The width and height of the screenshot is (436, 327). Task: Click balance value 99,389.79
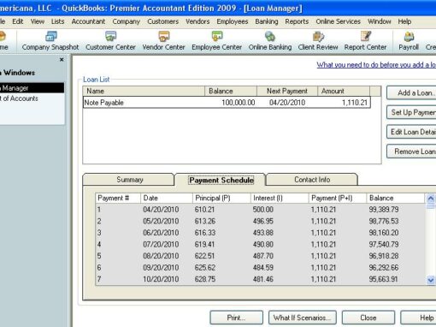click(x=384, y=210)
